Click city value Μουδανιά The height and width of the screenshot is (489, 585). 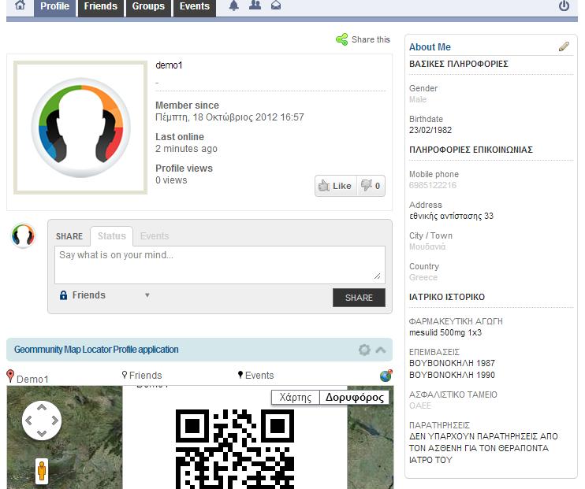pyautogui.click(x=427, y=246)
